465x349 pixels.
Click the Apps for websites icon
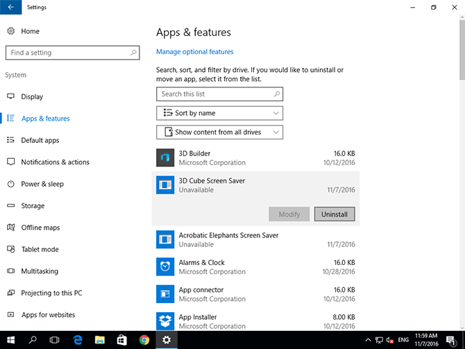point(10,314)
